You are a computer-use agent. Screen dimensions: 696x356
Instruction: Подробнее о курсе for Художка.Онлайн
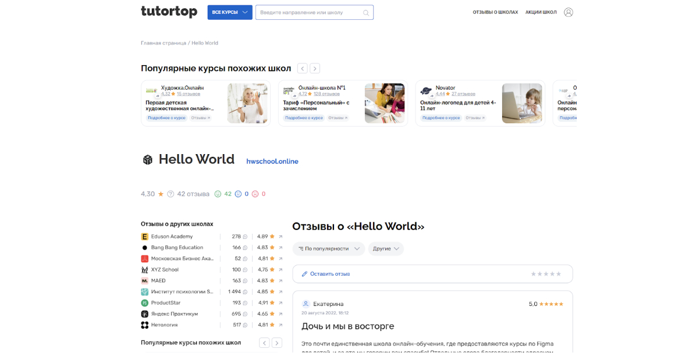[x=166, y=118]
